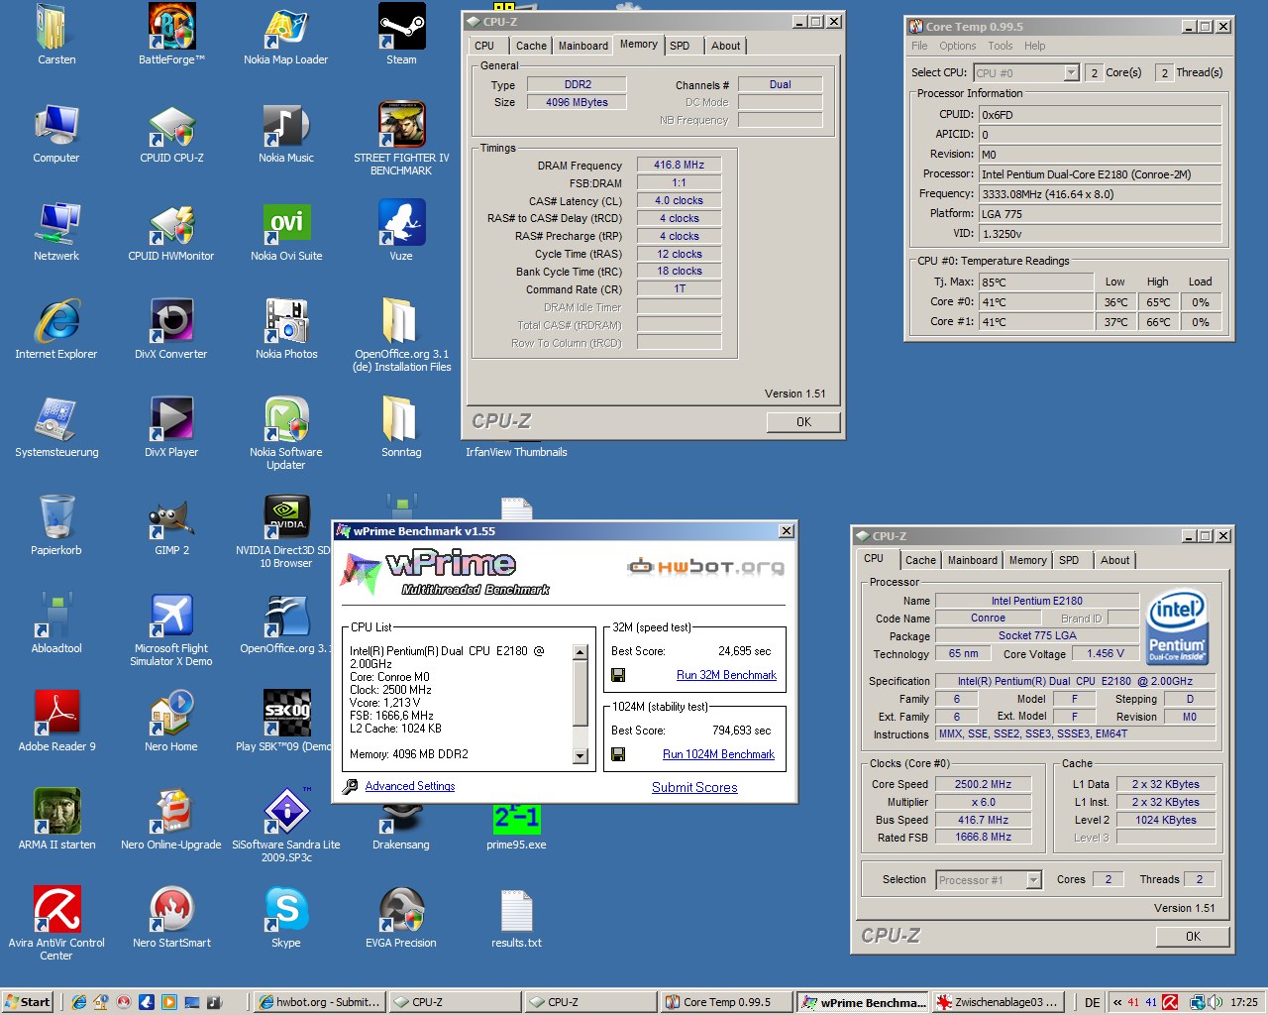Expand hidden tray icons chevron
Screen dimensions: 1268x1015
coord(1117,1002)
